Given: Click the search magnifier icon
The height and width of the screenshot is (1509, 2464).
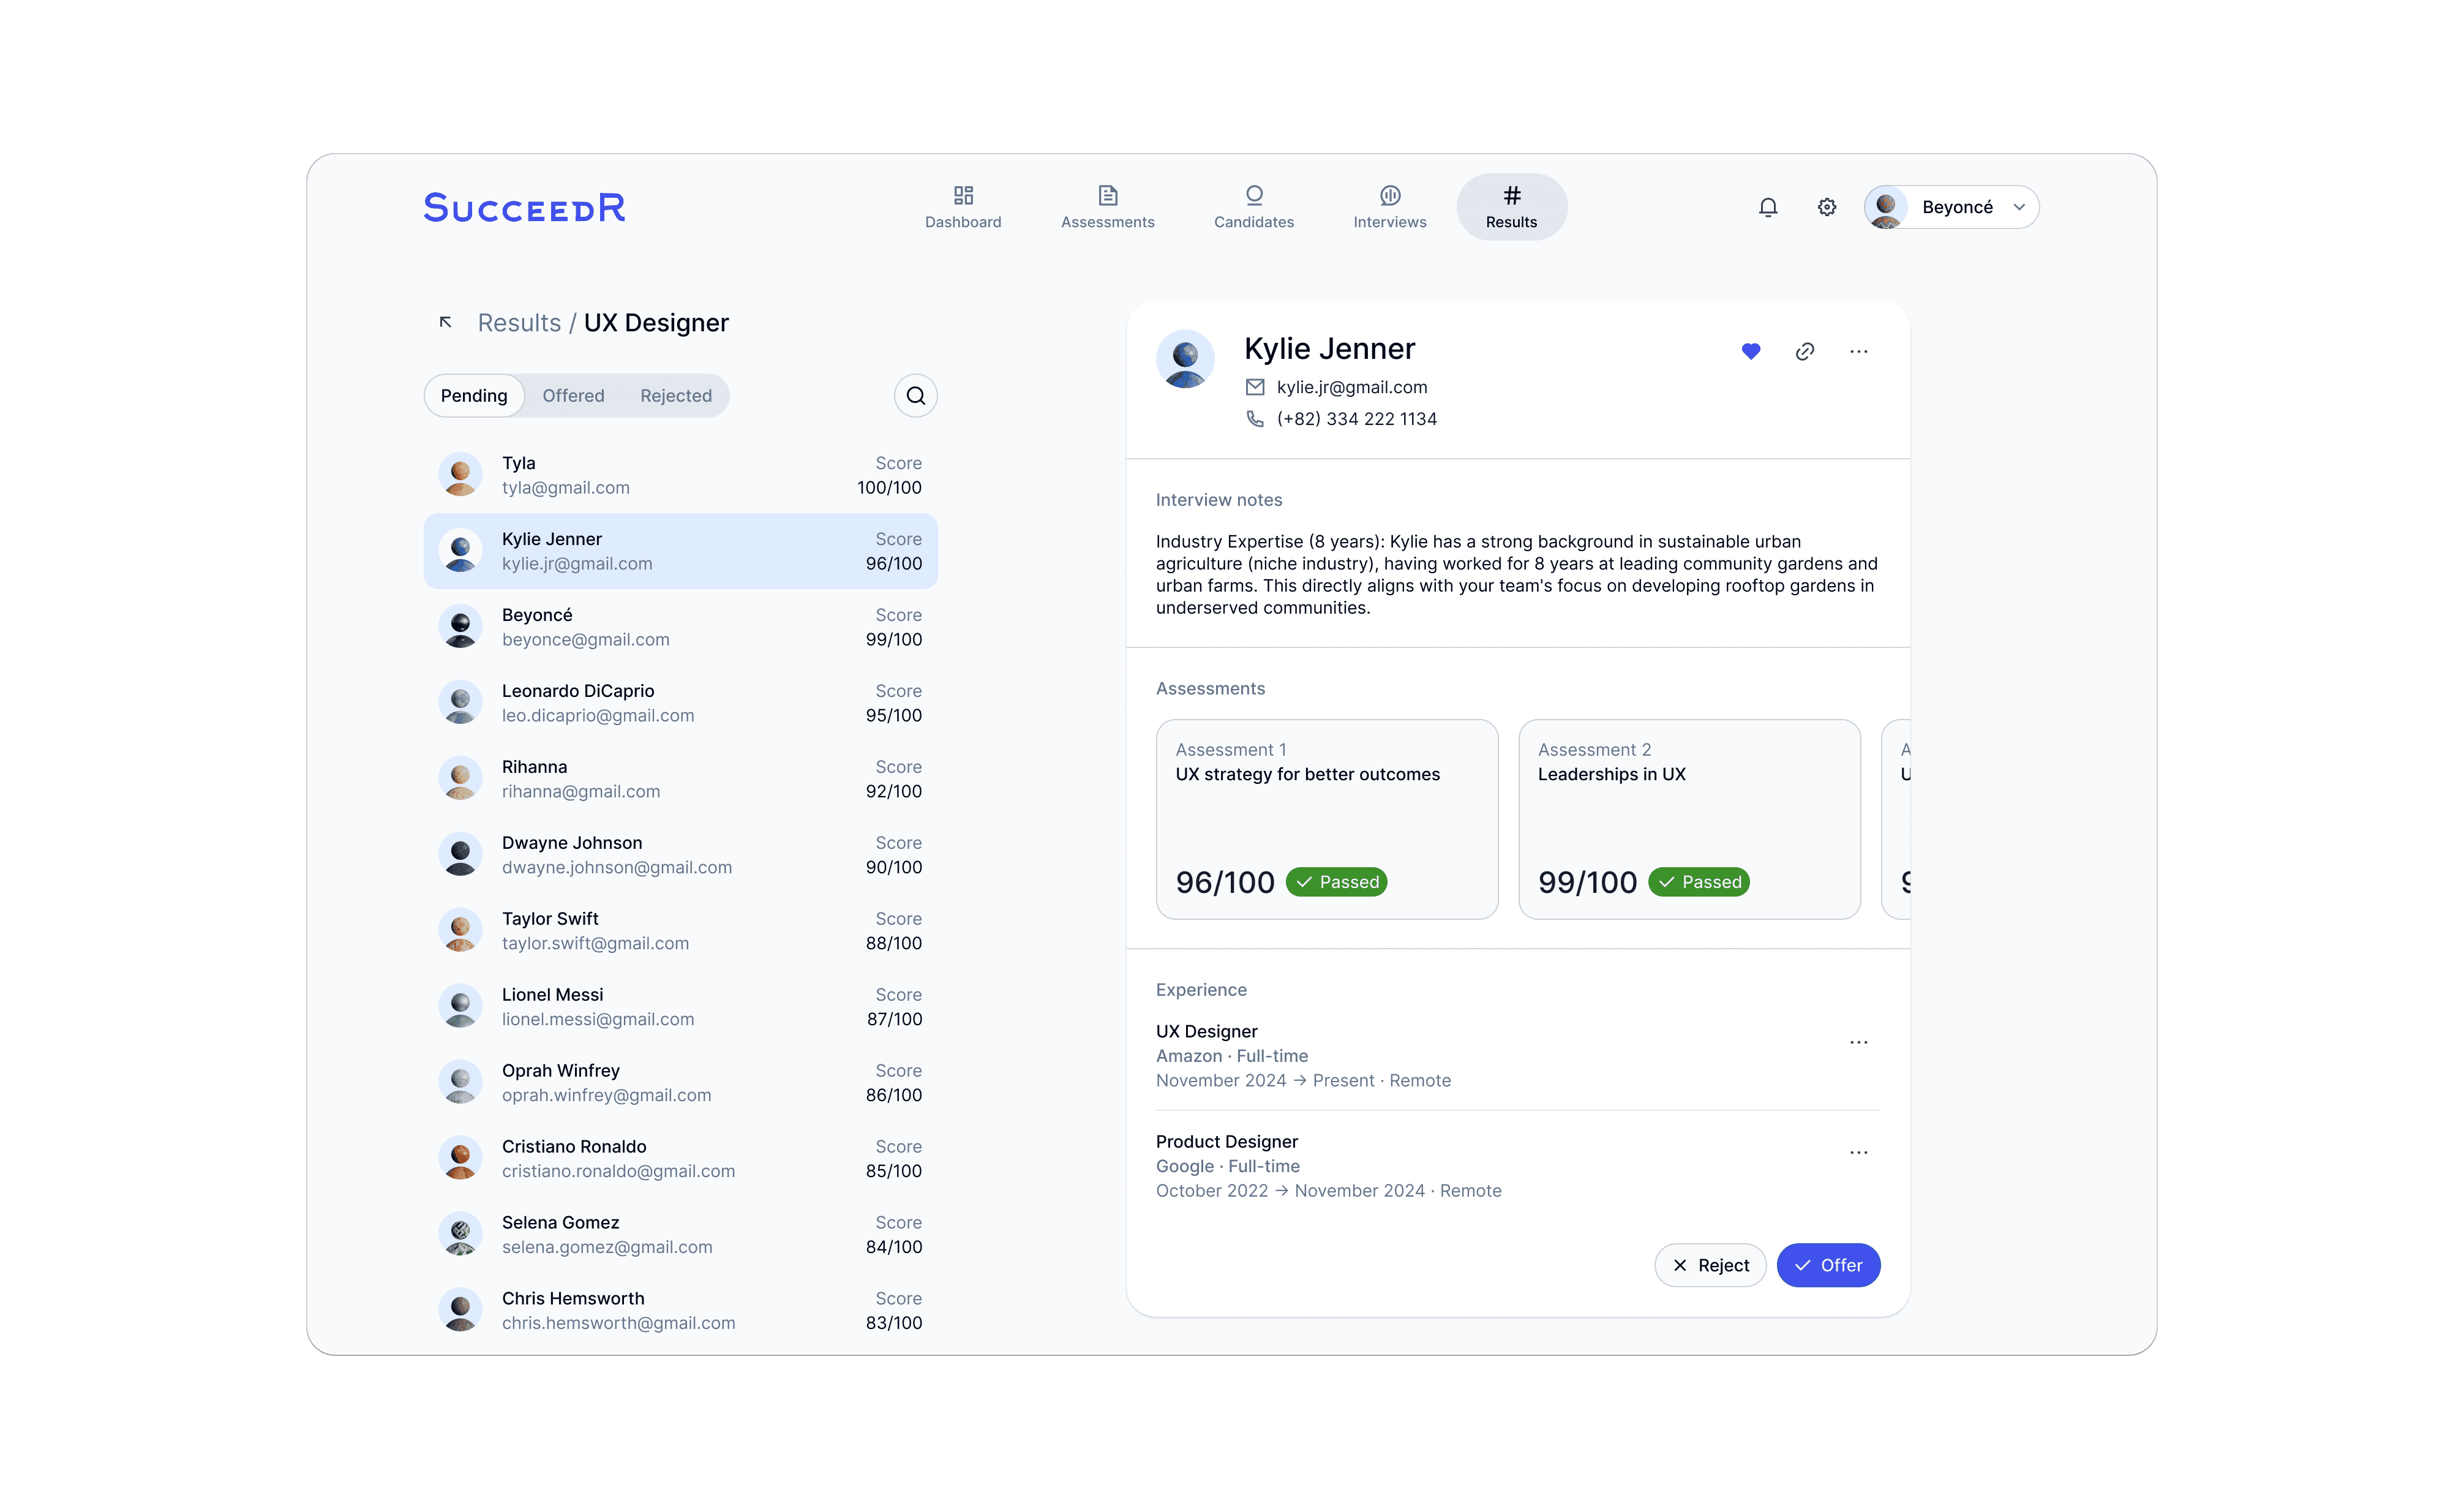Looking at the screenshot, I should click(915, 396).
